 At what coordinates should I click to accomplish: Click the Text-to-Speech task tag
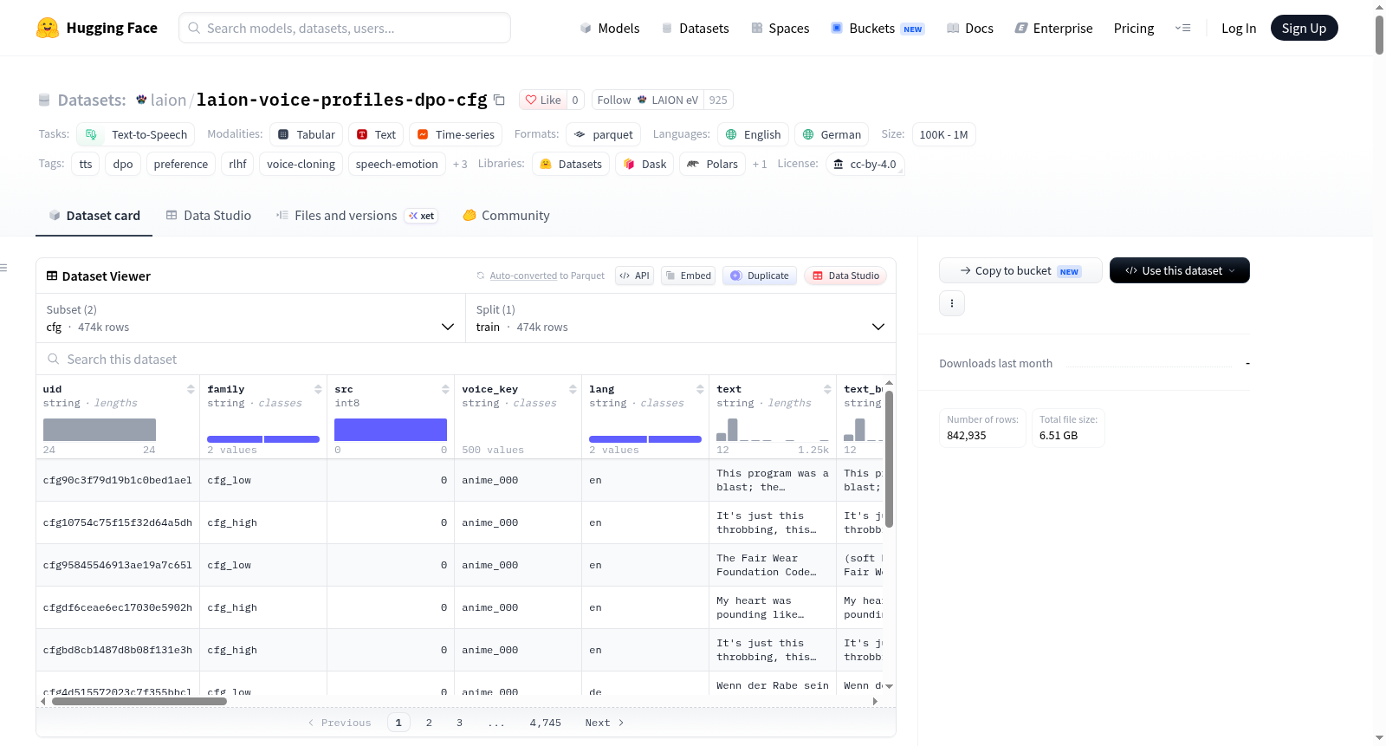pos(136,134)
